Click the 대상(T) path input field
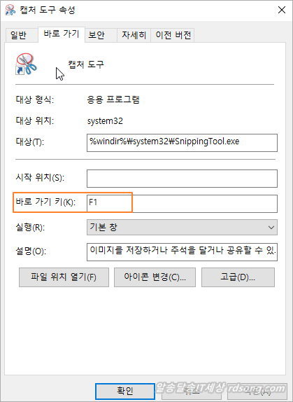 point(182,143)
